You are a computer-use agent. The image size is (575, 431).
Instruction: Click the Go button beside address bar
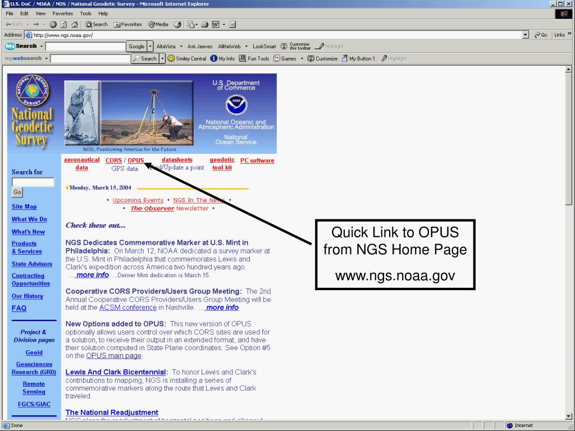[x=541, y=35]
